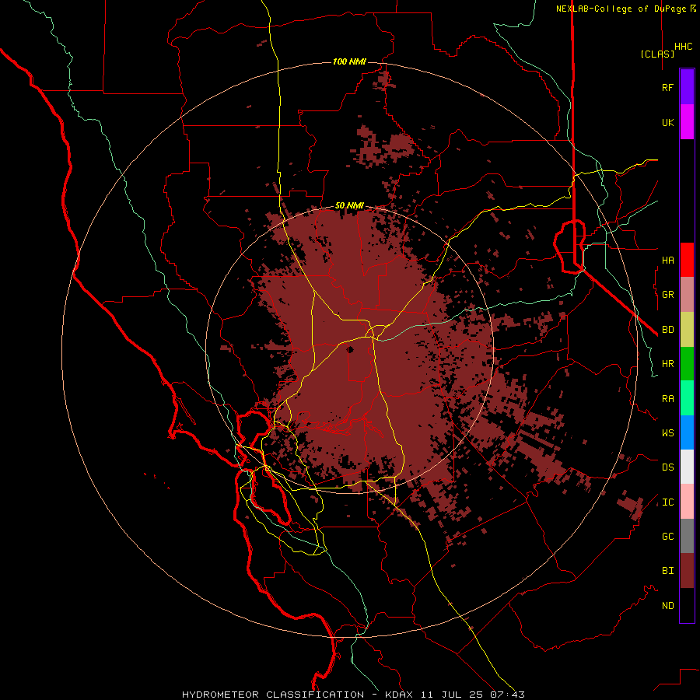Click the ND black legend swatch
The height and width of the screenshot is (700, 700).
pyautogui.click(x=687, y=605)
